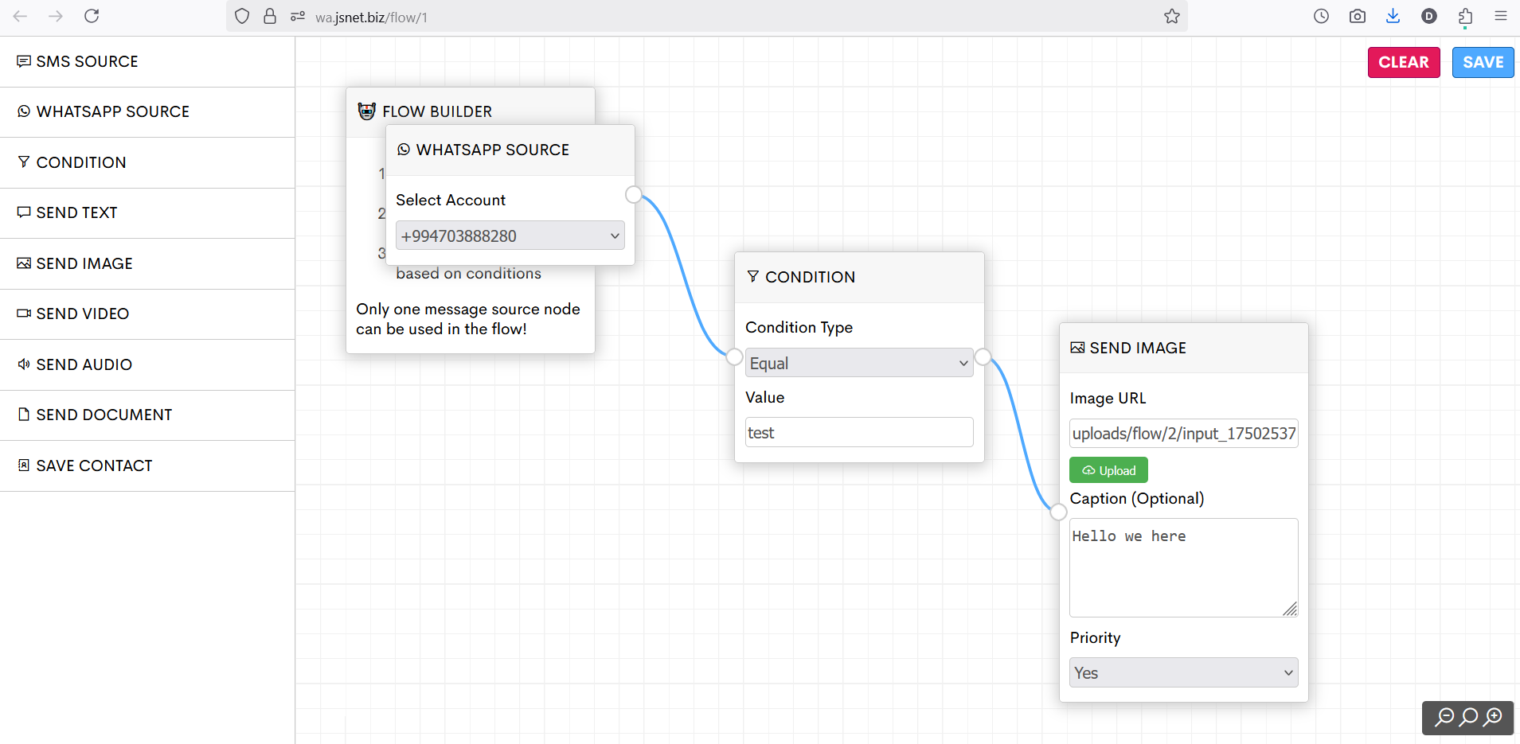
Task: Click the WhatsApp logo icon in sidebar
Action: click(24, 111)
